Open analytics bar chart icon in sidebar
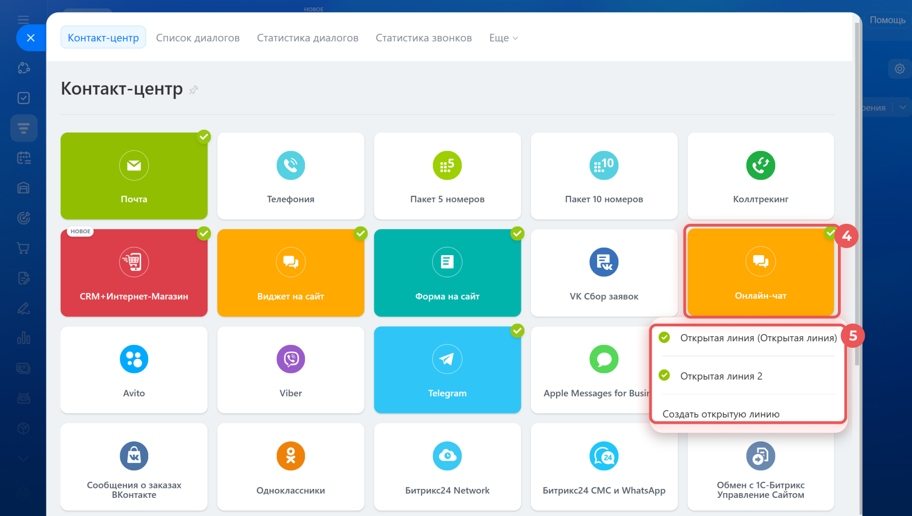912x516 pixels. [24, 338]
